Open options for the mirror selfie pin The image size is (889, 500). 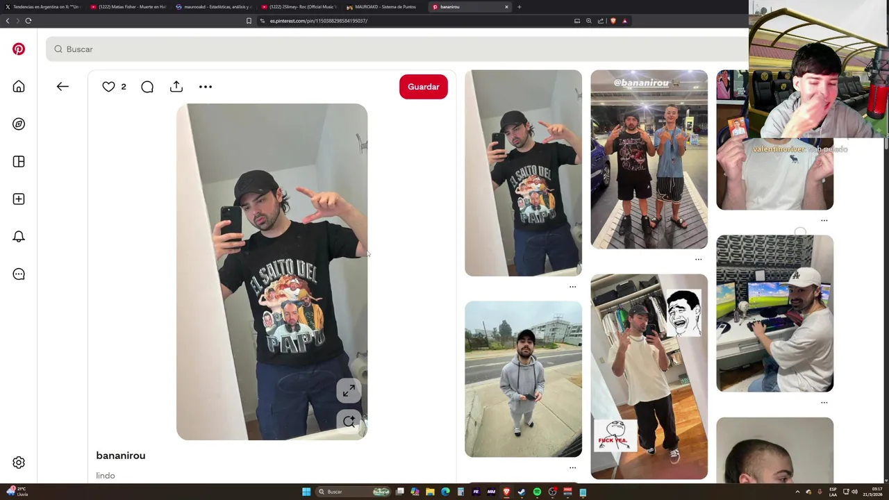pyautogui.click(x=573, y=286)
